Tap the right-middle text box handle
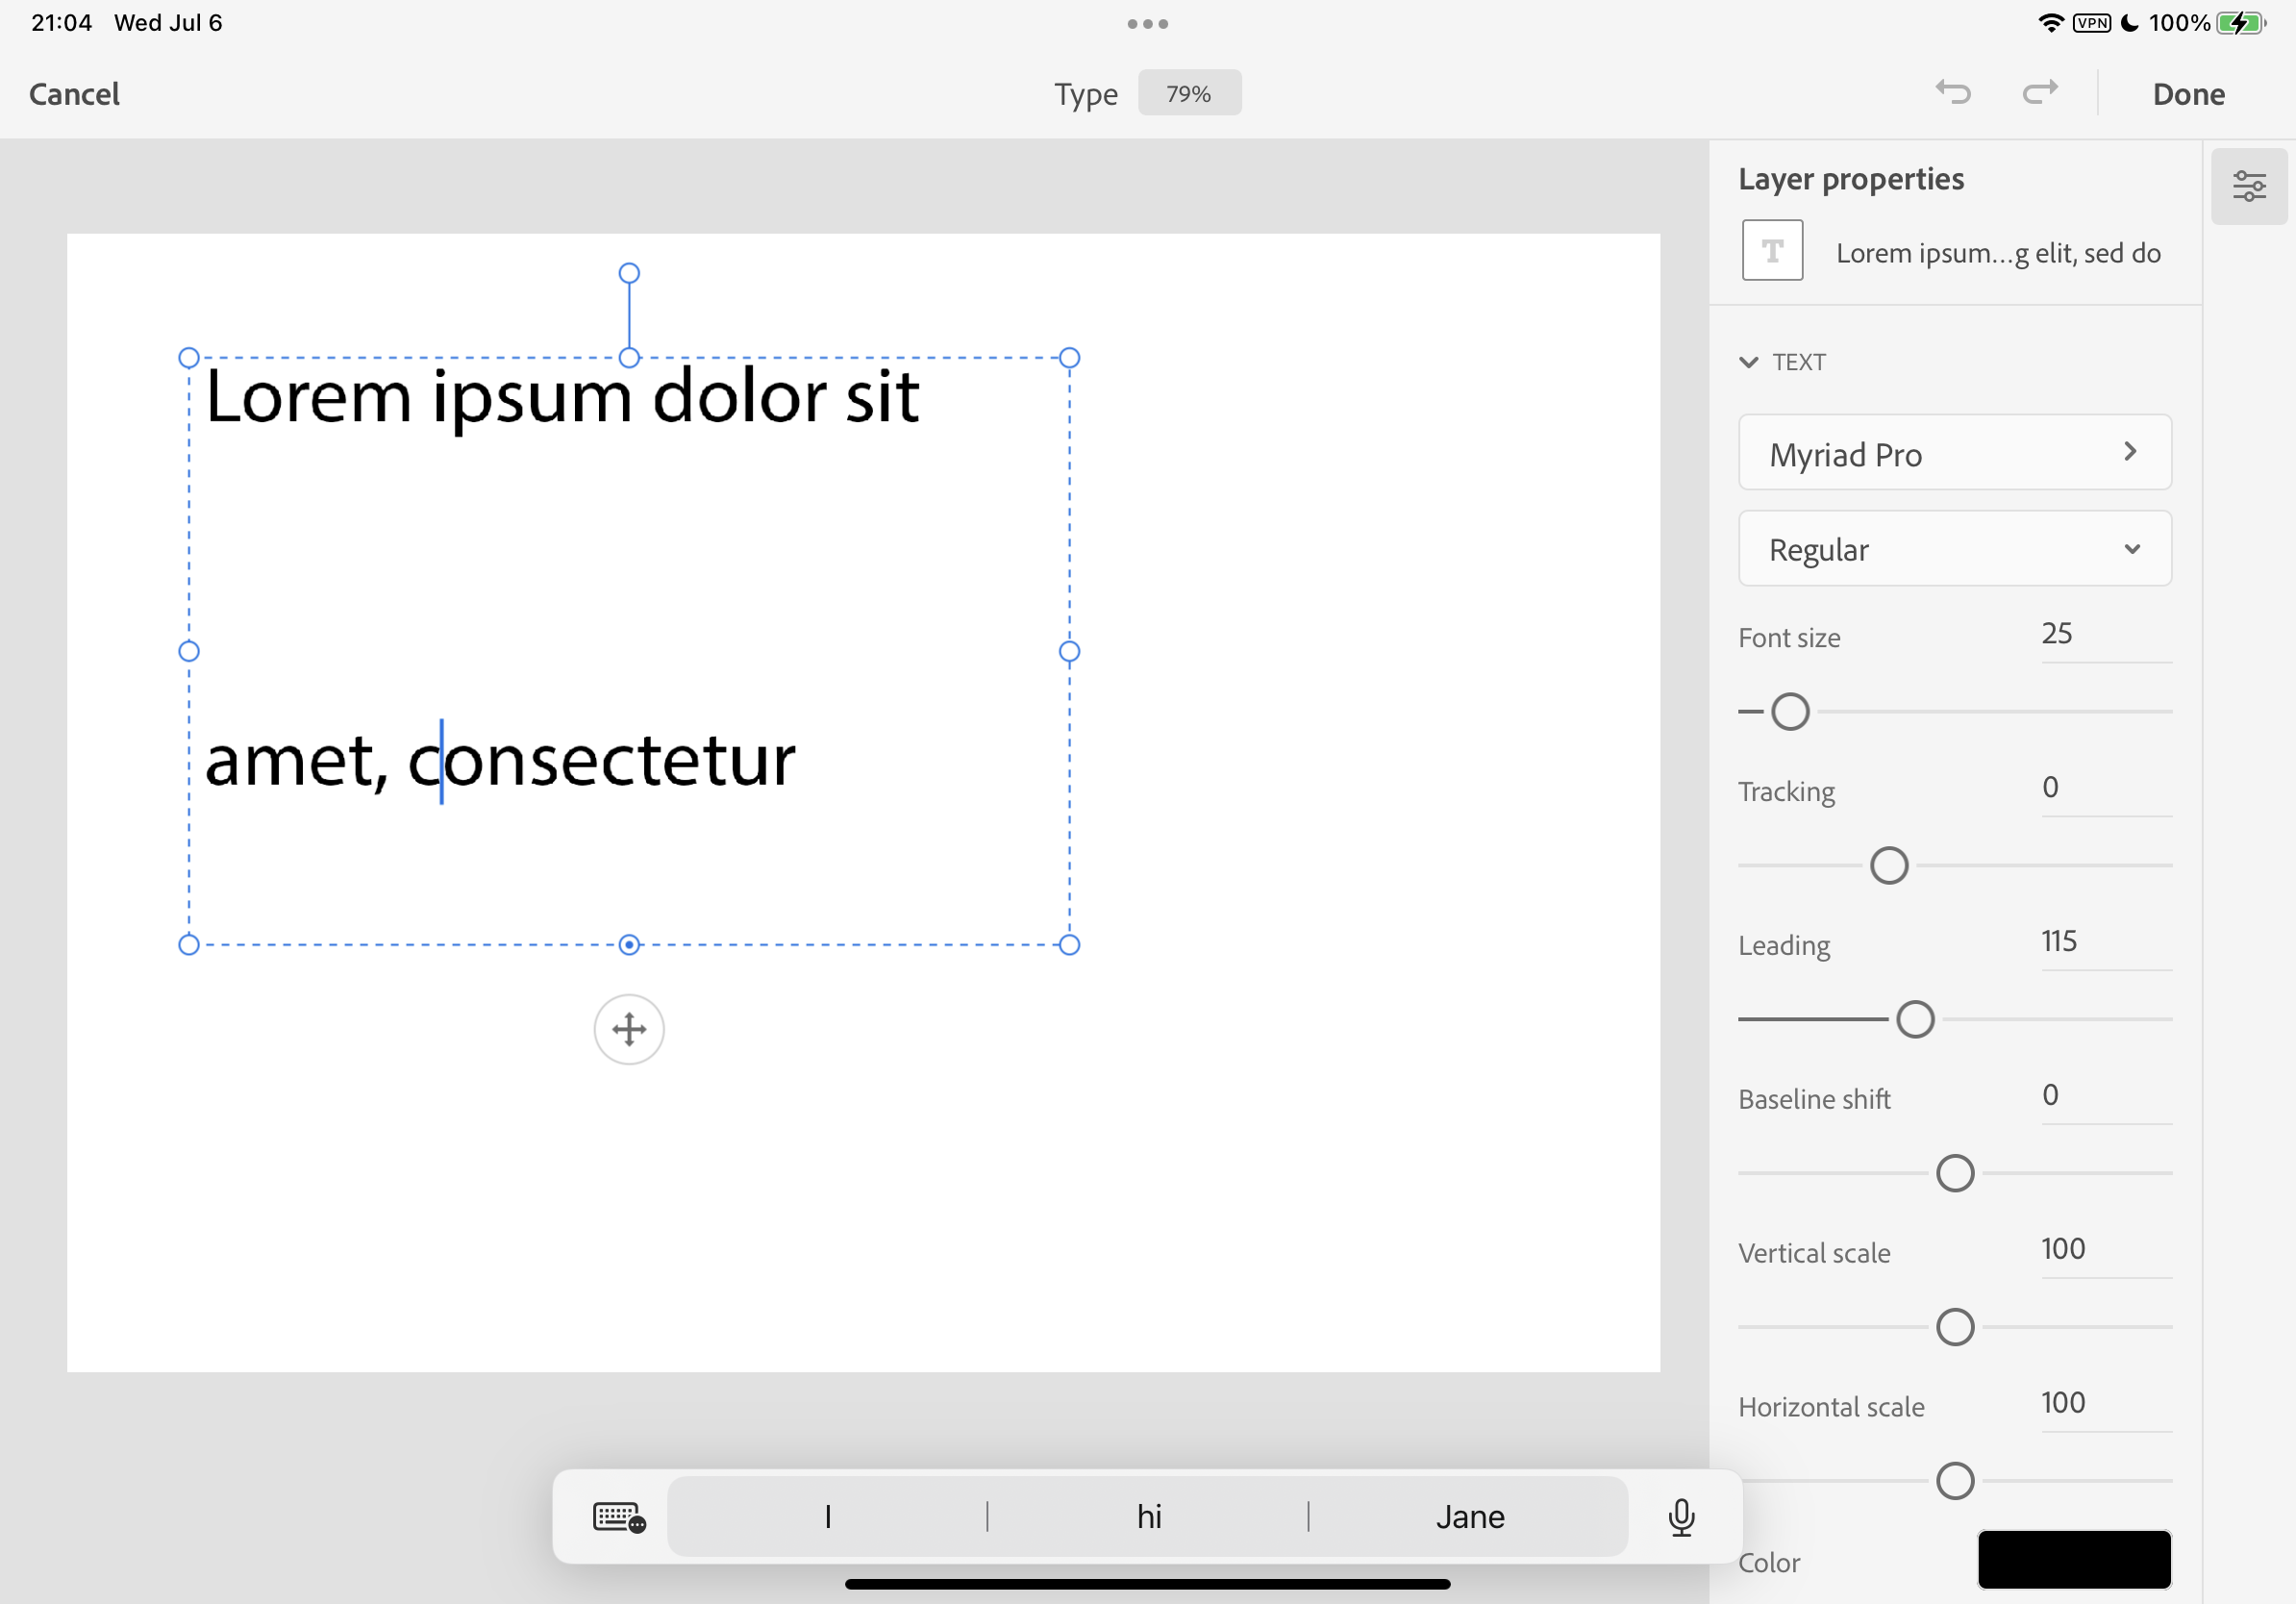 tap(1069, 652)
